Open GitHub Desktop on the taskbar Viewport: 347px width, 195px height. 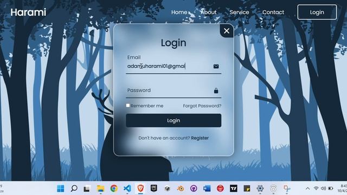[x=194, y=188]
